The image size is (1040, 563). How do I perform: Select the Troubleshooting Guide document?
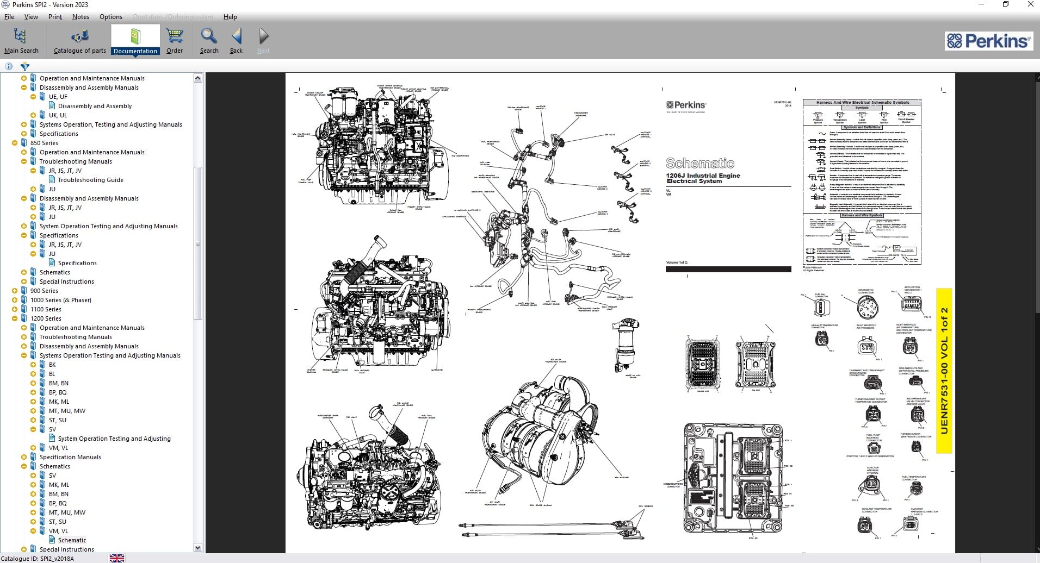[x=90, y=180]
